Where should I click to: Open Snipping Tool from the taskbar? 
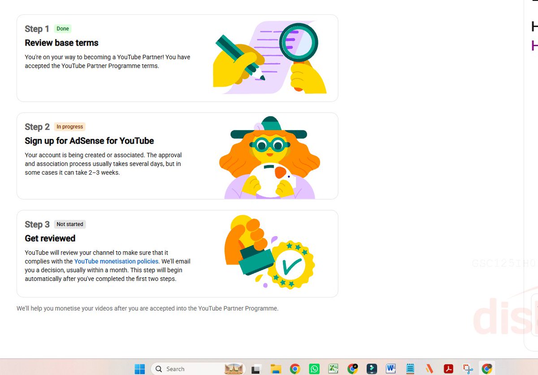coord(468,369)
